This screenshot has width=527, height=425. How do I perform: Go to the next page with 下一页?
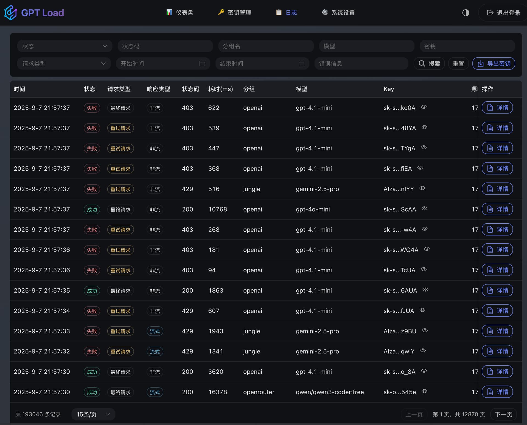[503, 414]
